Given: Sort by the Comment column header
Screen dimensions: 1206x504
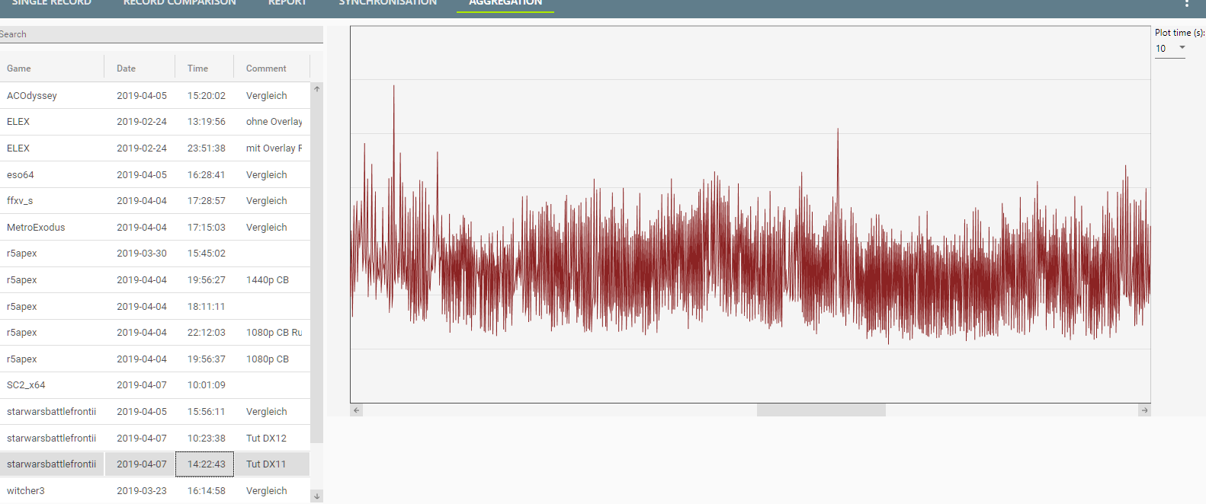Looking at the screenshot, I should [266, 69].
